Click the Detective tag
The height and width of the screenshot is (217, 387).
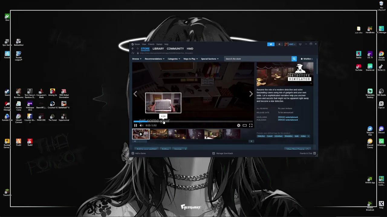click(x=261, y=136)
